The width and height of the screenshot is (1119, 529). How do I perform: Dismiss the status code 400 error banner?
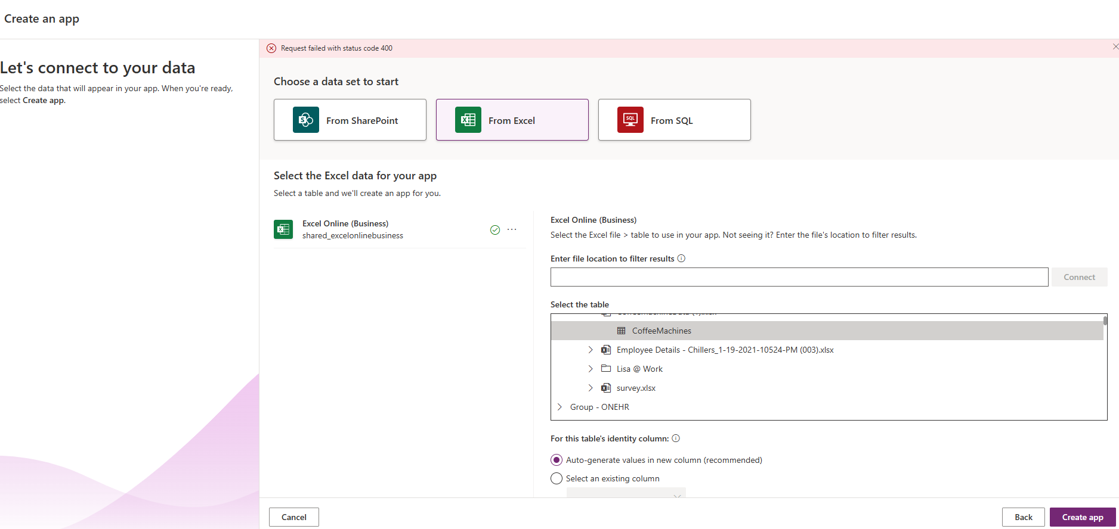(x=1115, y=46)
